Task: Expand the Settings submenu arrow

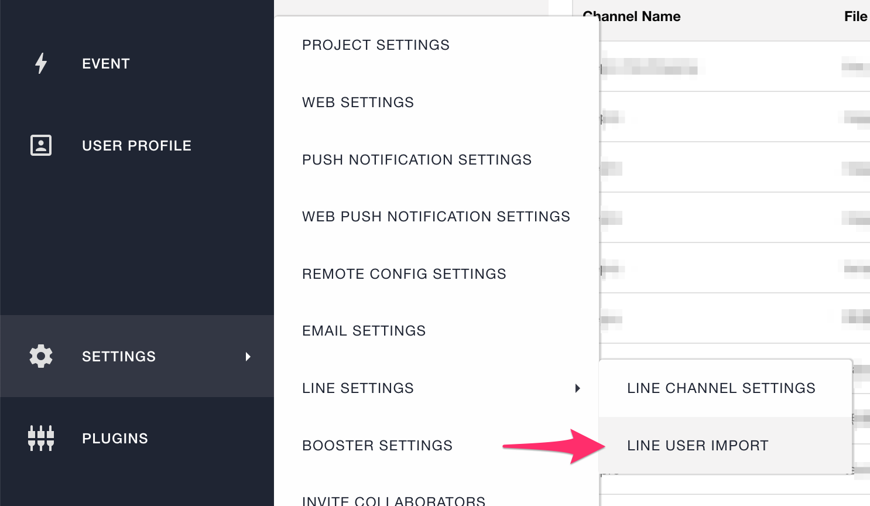Action: point(248,357)
